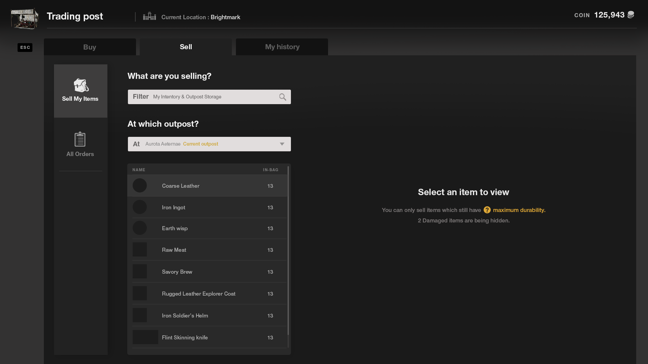Screen dimensions: 648x364
Task: Select Iron Ingot from the list
Action: click(173, 207)
